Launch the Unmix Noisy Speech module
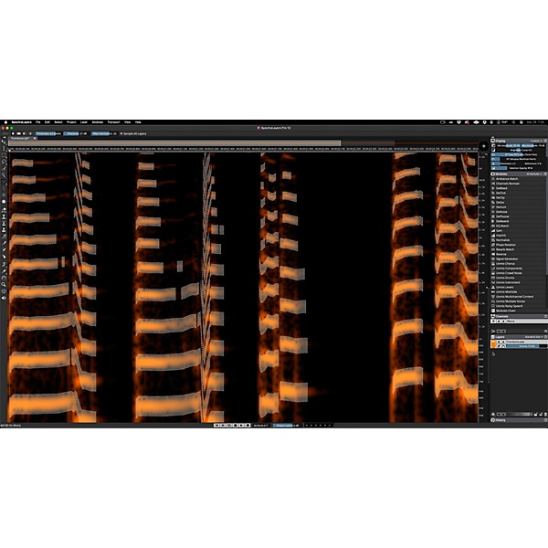 point(510,306)
